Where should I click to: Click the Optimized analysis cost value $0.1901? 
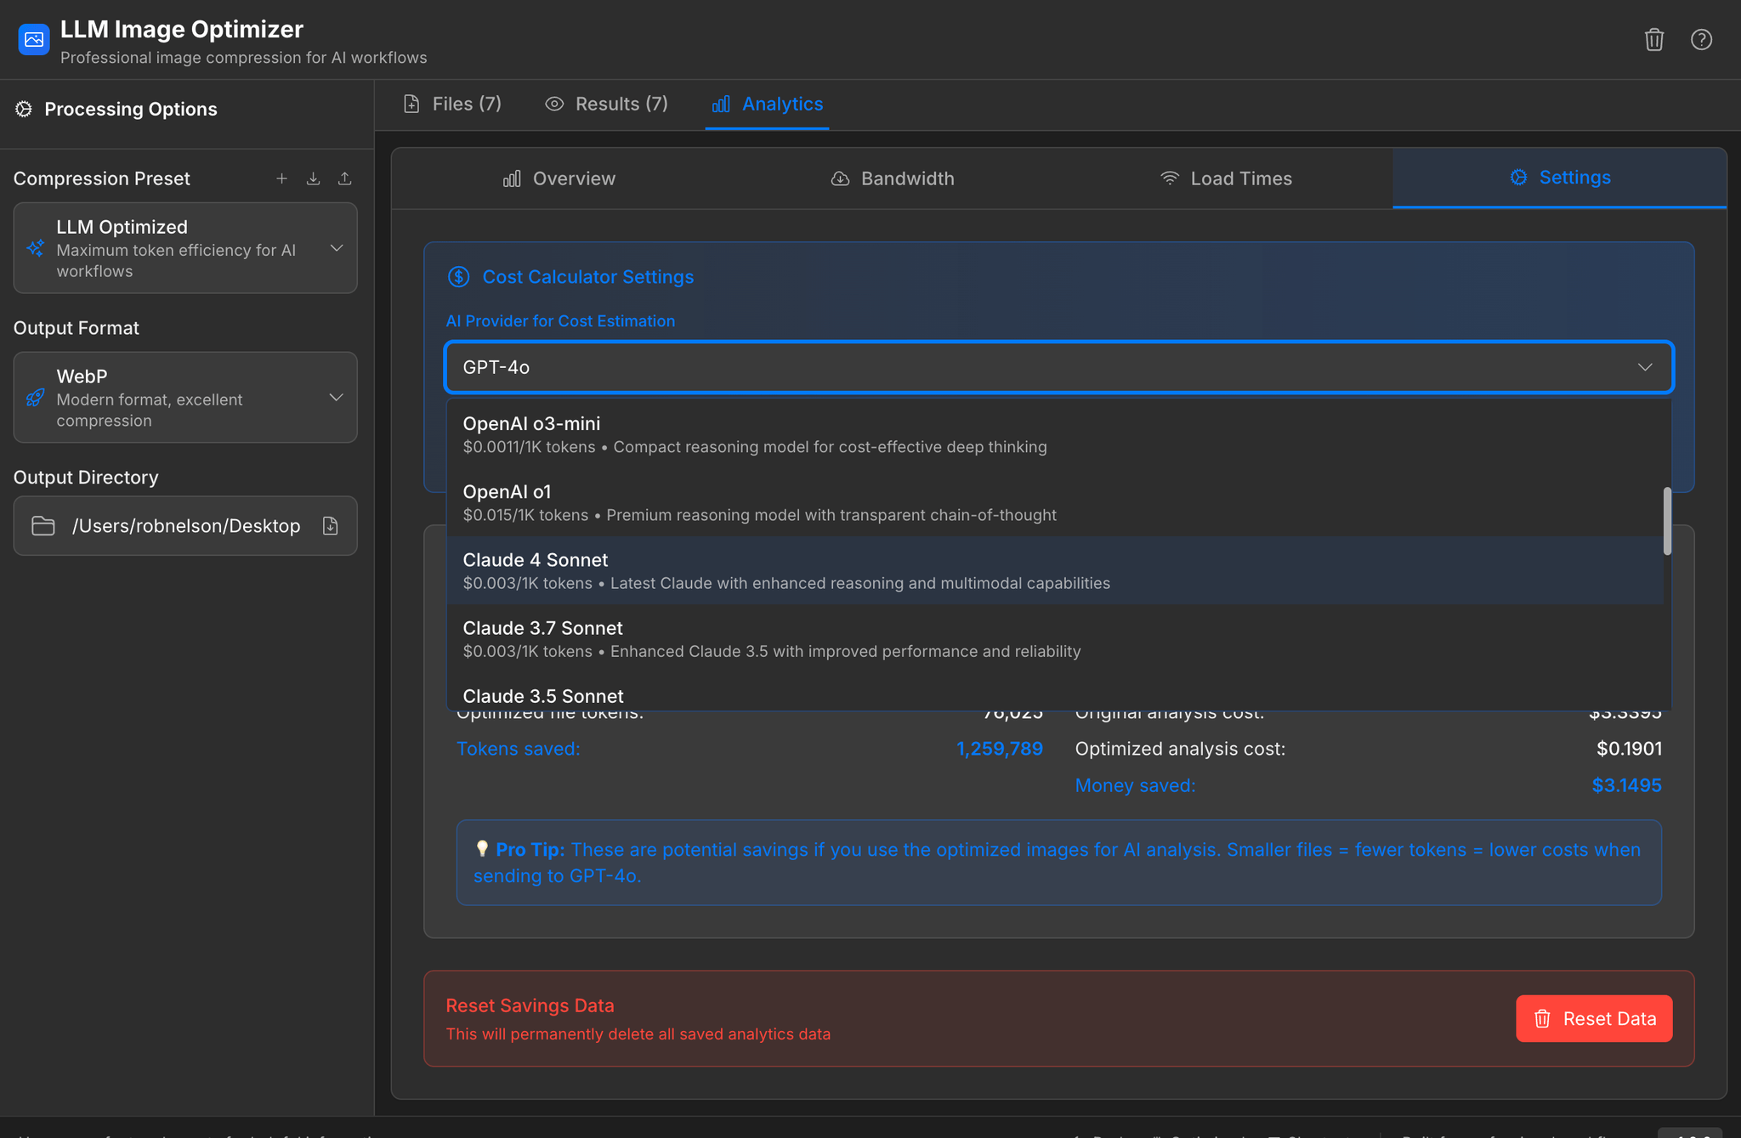pyautogui.click(x=1629, y=749)
